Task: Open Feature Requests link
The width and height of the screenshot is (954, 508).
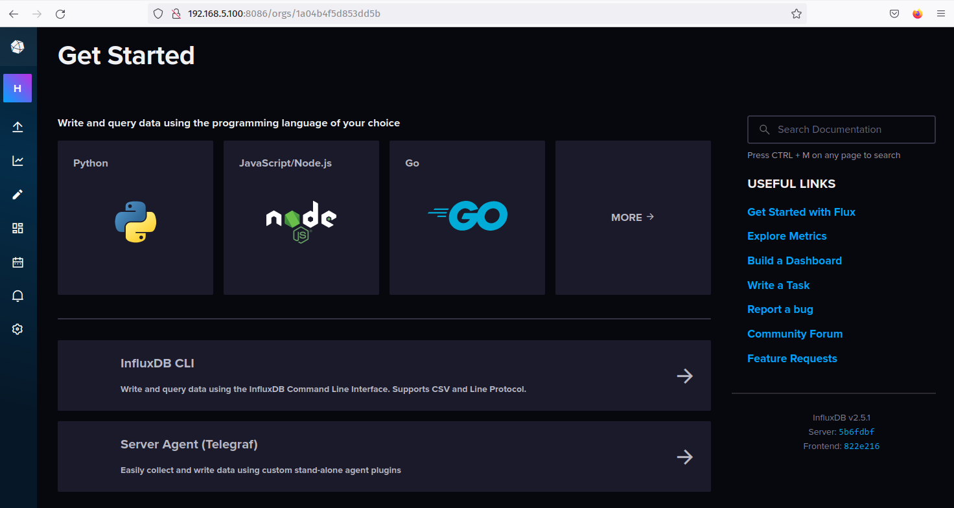Action: coord(792,358)
